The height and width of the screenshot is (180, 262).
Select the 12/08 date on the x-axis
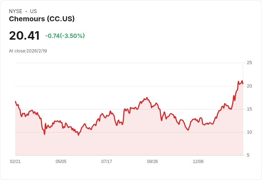pos(198,162)
